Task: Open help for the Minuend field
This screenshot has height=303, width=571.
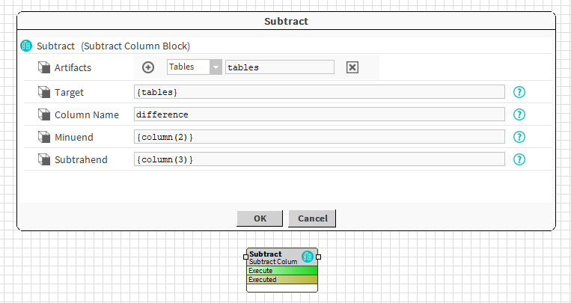Action: pos(519,137)
